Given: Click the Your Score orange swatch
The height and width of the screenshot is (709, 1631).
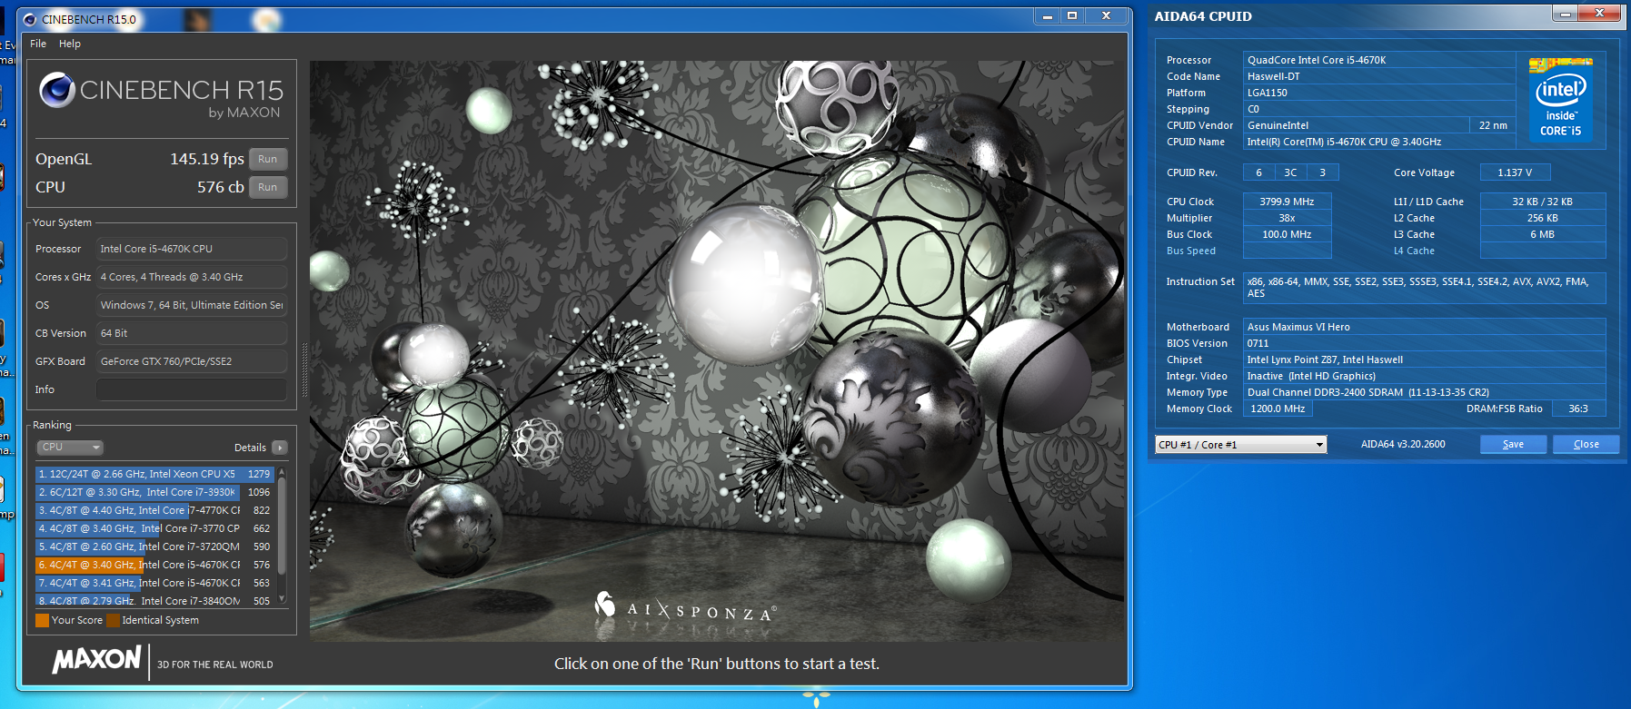Looking at the screenshot, I should click(x=42, y=620).
